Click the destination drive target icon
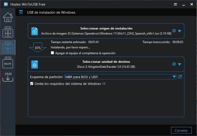The image size is (197, 136). [x=35, y=64]
